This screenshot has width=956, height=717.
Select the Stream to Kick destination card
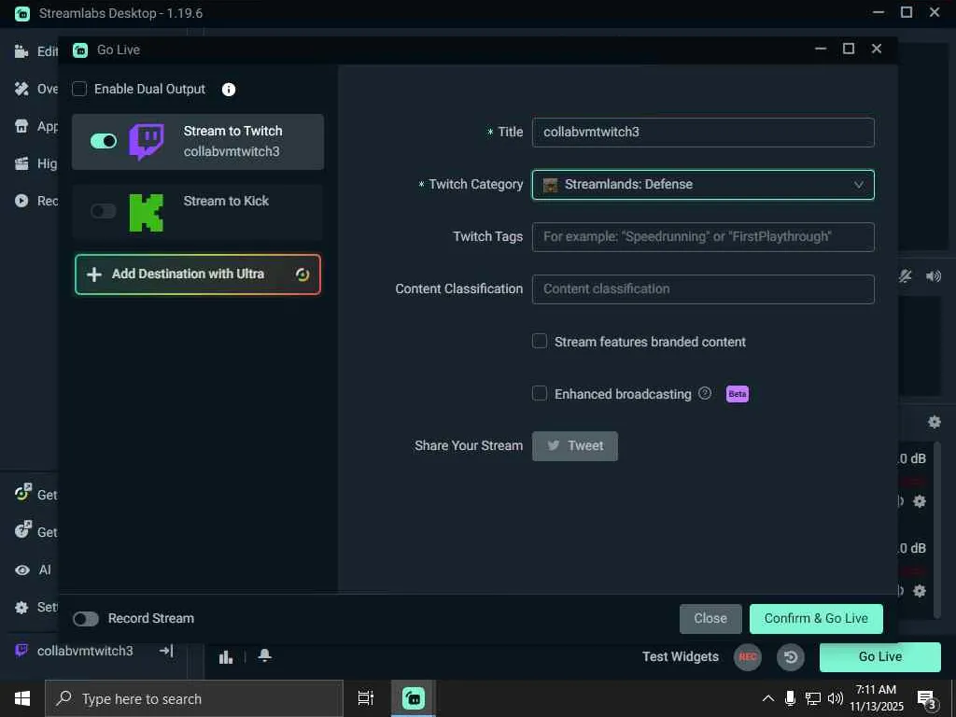coord(198,212)
